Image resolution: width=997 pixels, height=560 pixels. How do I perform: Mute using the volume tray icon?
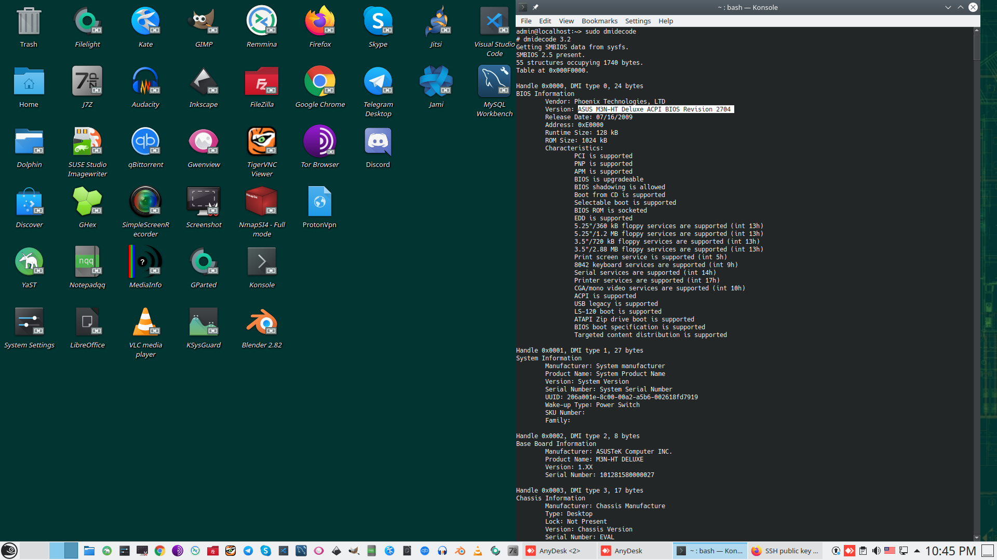876,551
